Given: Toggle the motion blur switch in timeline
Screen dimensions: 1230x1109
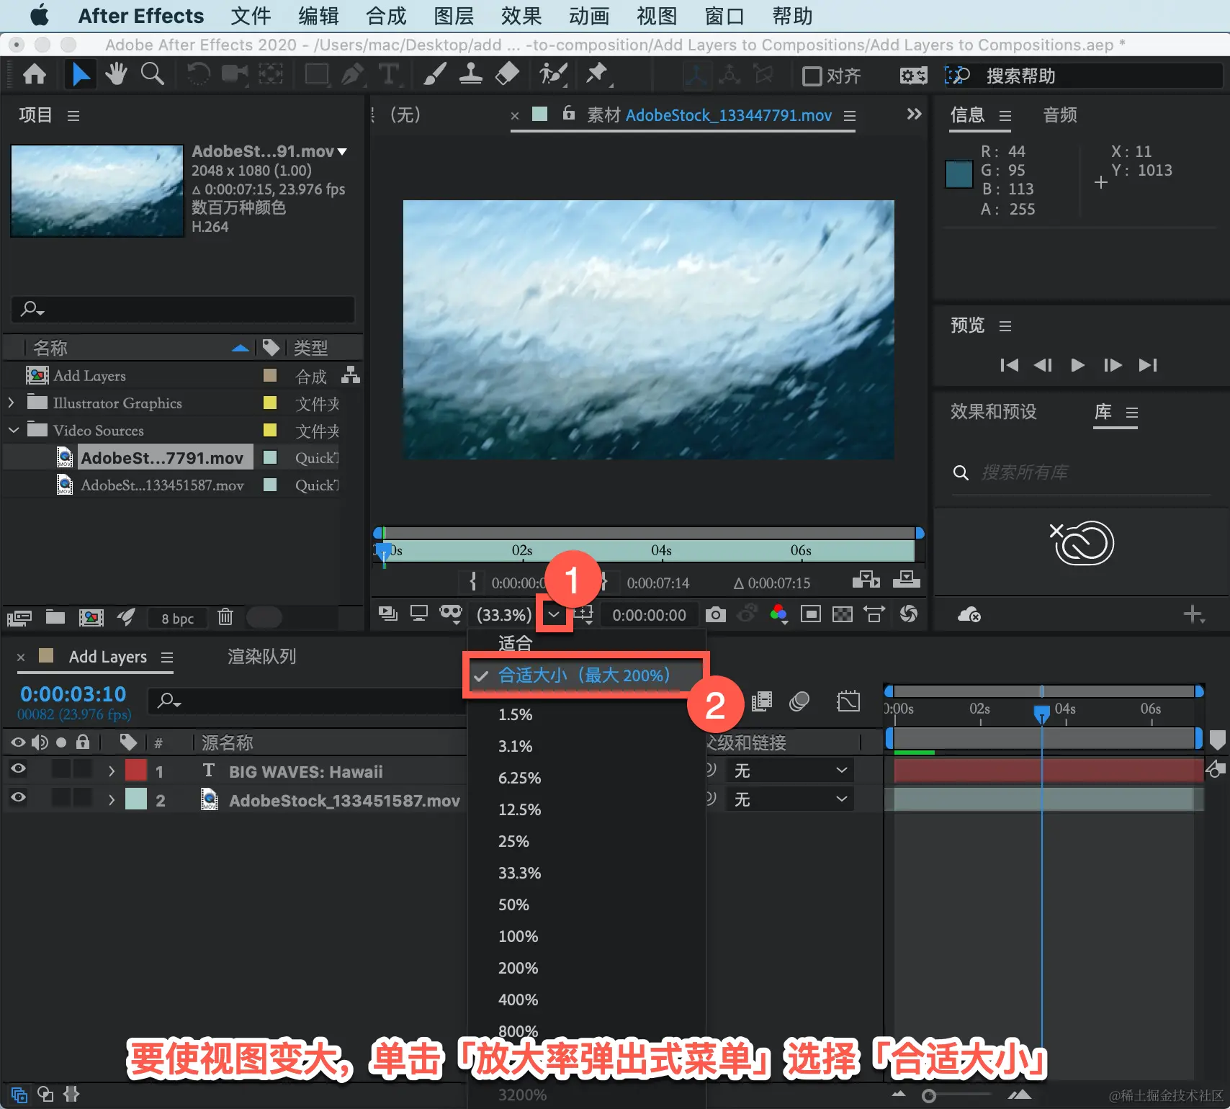Looking at the screenshot, I should pyautogui.click(x=799, y=701).
